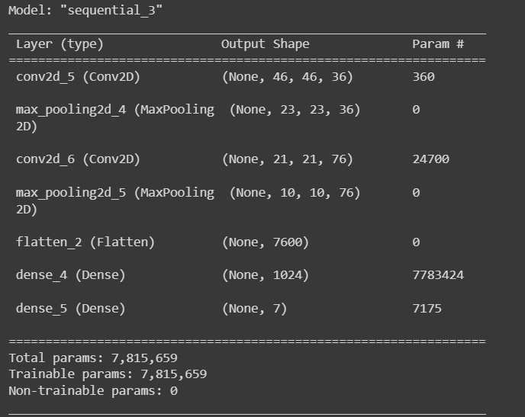This screenshot has height=417, width=525.
Task: Select conv2d_5 (Conv2D) layer name
Action: coord(78,77)
